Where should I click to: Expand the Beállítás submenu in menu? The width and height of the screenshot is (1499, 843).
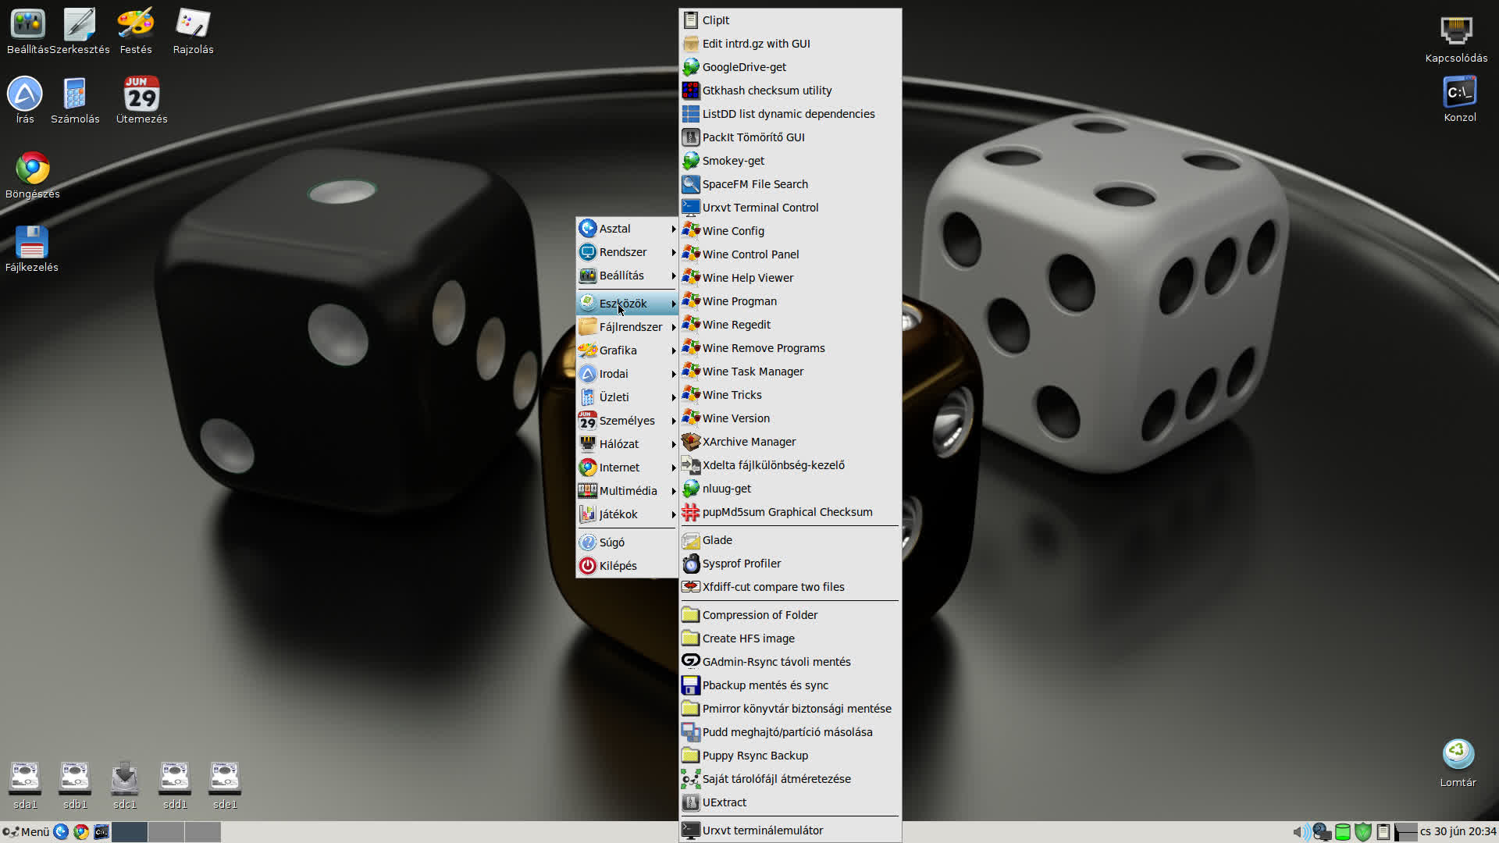tap(627, 276)
